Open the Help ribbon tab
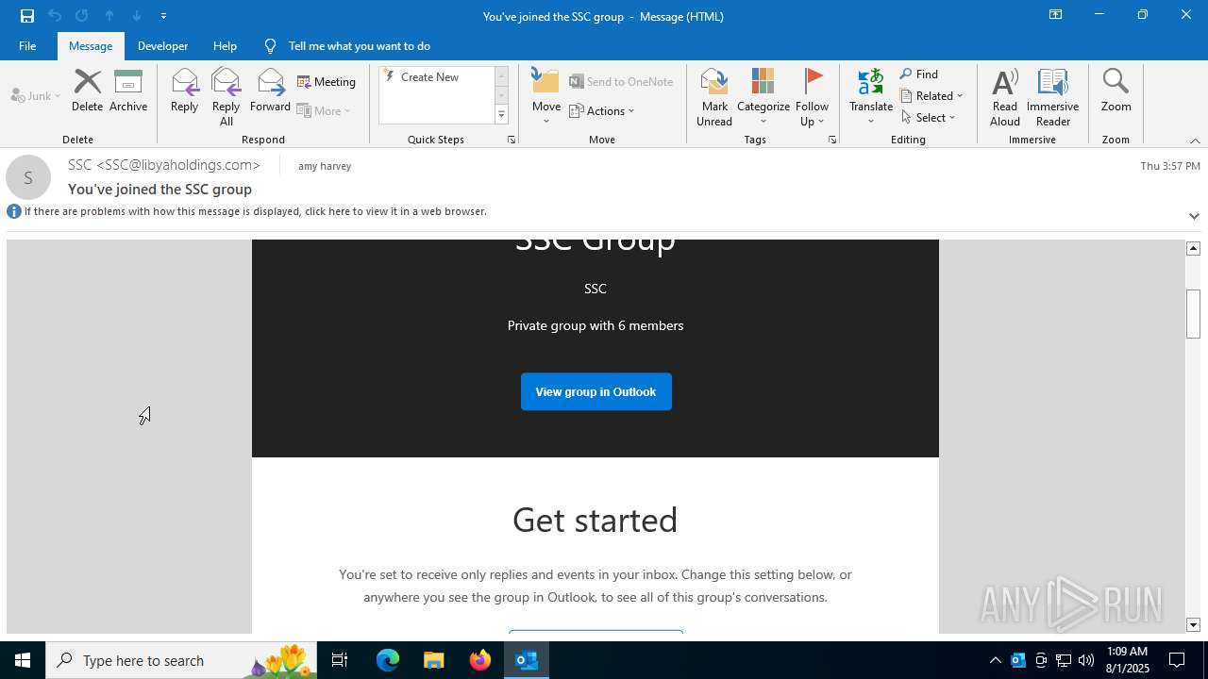This screenshot has width=1208, height=679. (225, 46)
